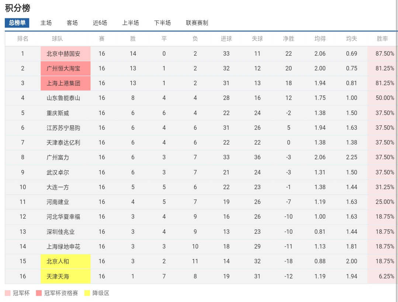Image resolution: width=398 pixels, height=302 pixels.
Task: Select team 广州富力
Action: pos(58,157)
